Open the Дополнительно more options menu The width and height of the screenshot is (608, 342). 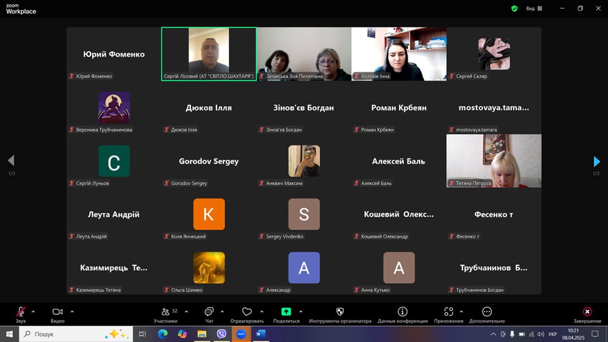tap(487, 311)
